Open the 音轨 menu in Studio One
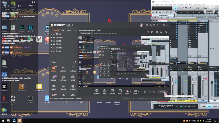 pyautogui.click(x=166, y=5)
